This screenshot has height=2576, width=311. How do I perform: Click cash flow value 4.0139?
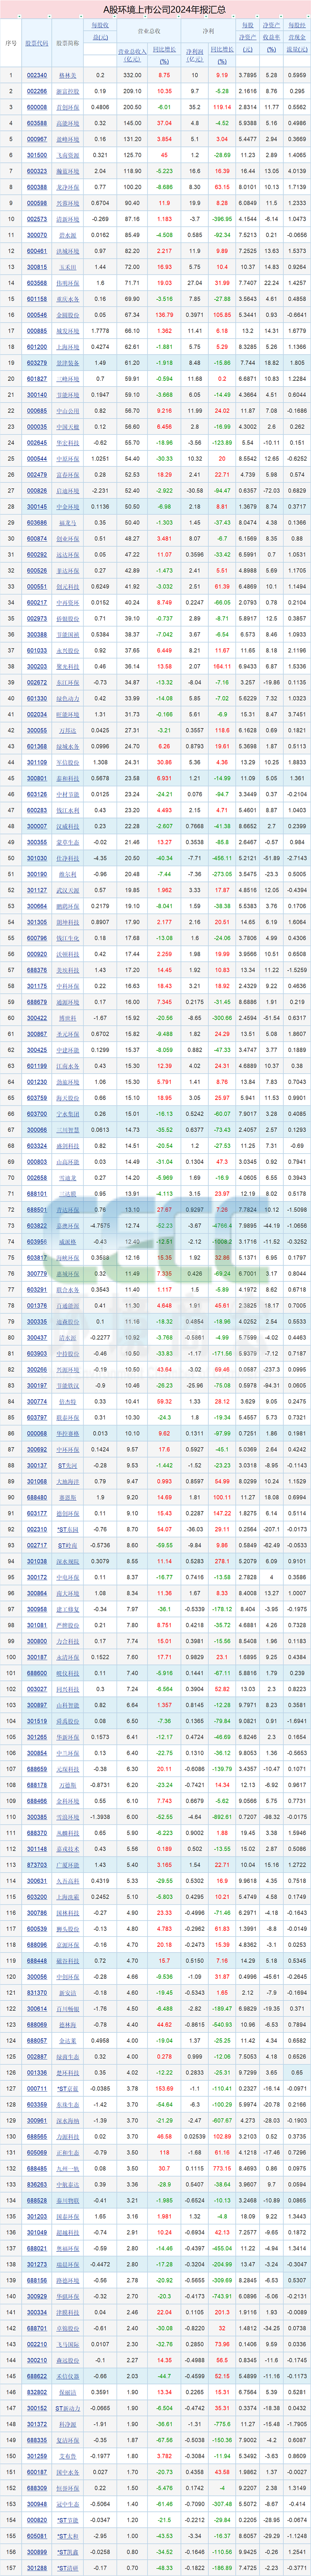(x=297, y=171)
